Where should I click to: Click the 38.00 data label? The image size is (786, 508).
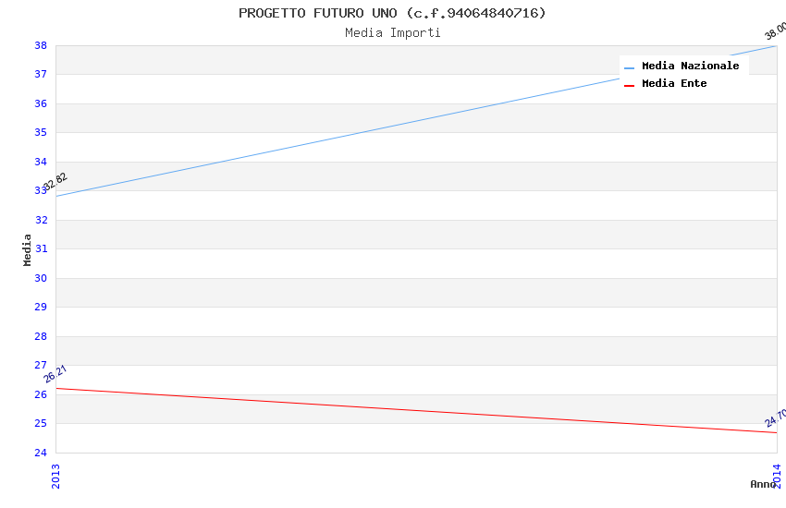pyautogui.click(x=775, y=30)
